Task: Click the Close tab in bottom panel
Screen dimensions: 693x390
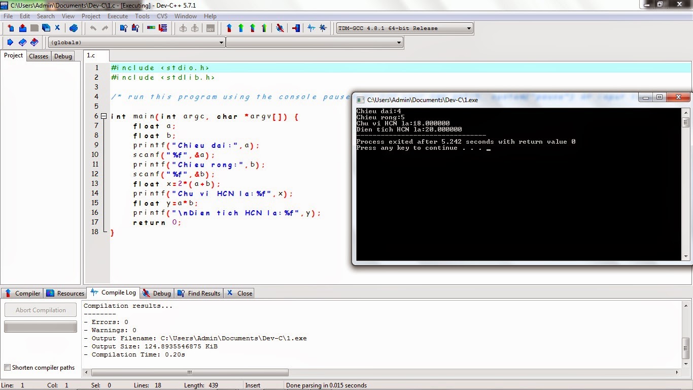Action: [x=239, y=293]
